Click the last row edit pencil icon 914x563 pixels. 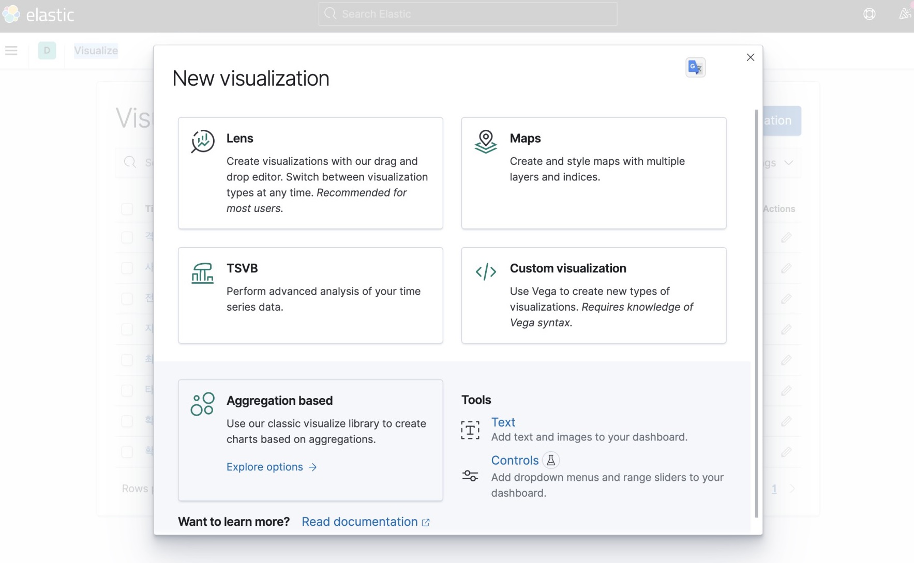pyautogui.click(x=786, y=452)
